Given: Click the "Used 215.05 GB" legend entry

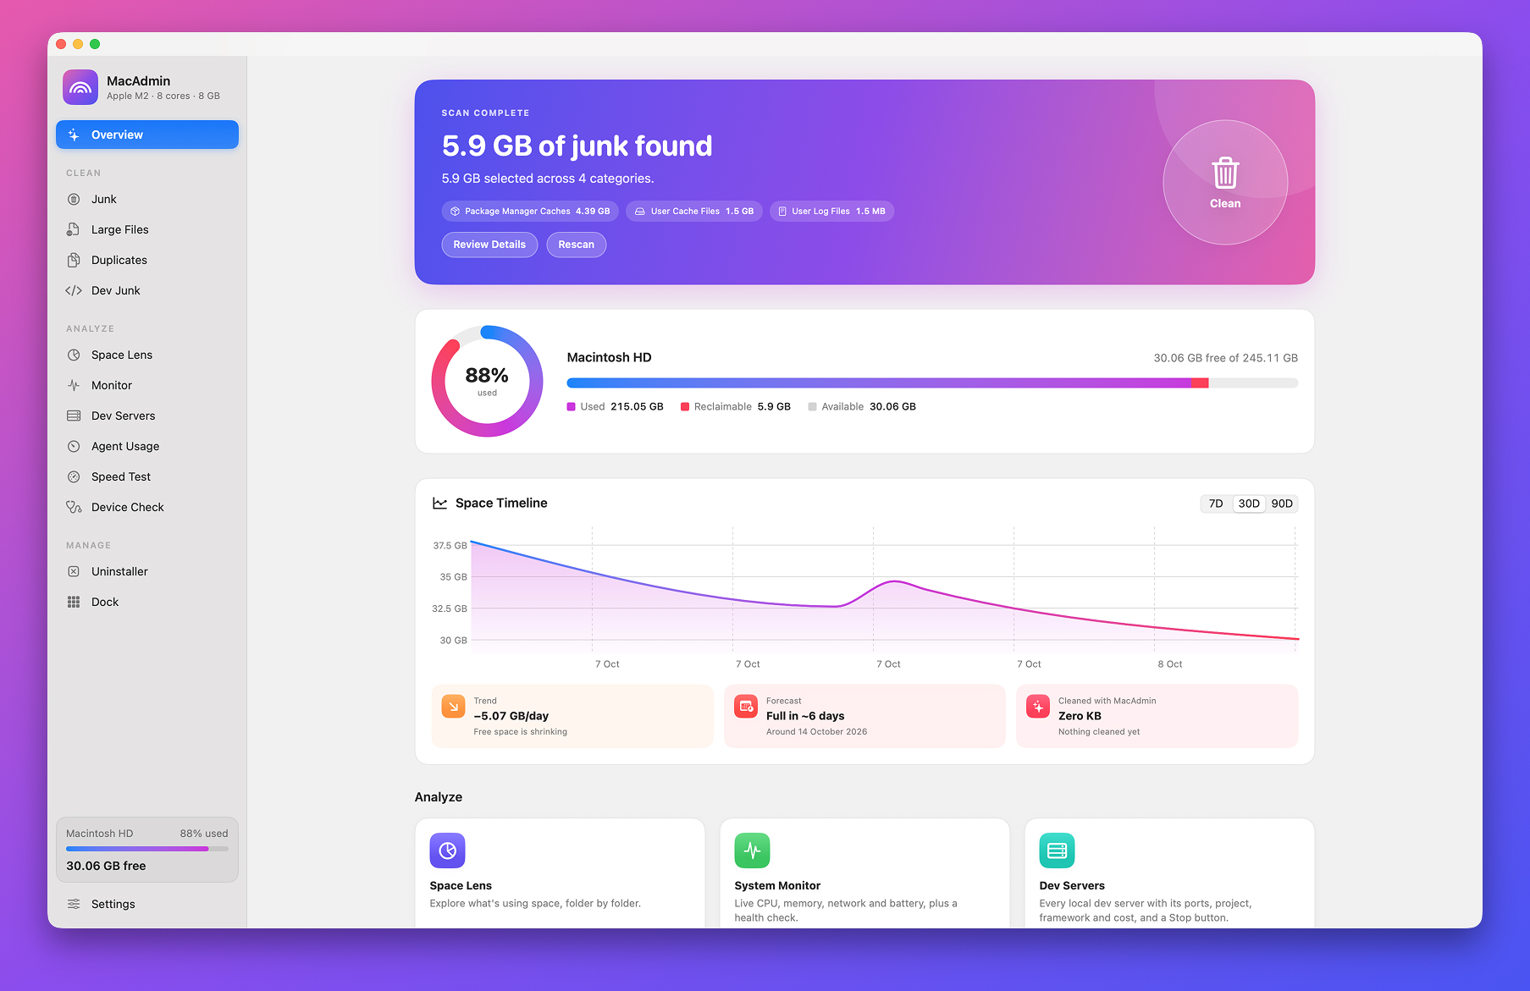Looking at the screenshot, I should click(x=616, y=407).
